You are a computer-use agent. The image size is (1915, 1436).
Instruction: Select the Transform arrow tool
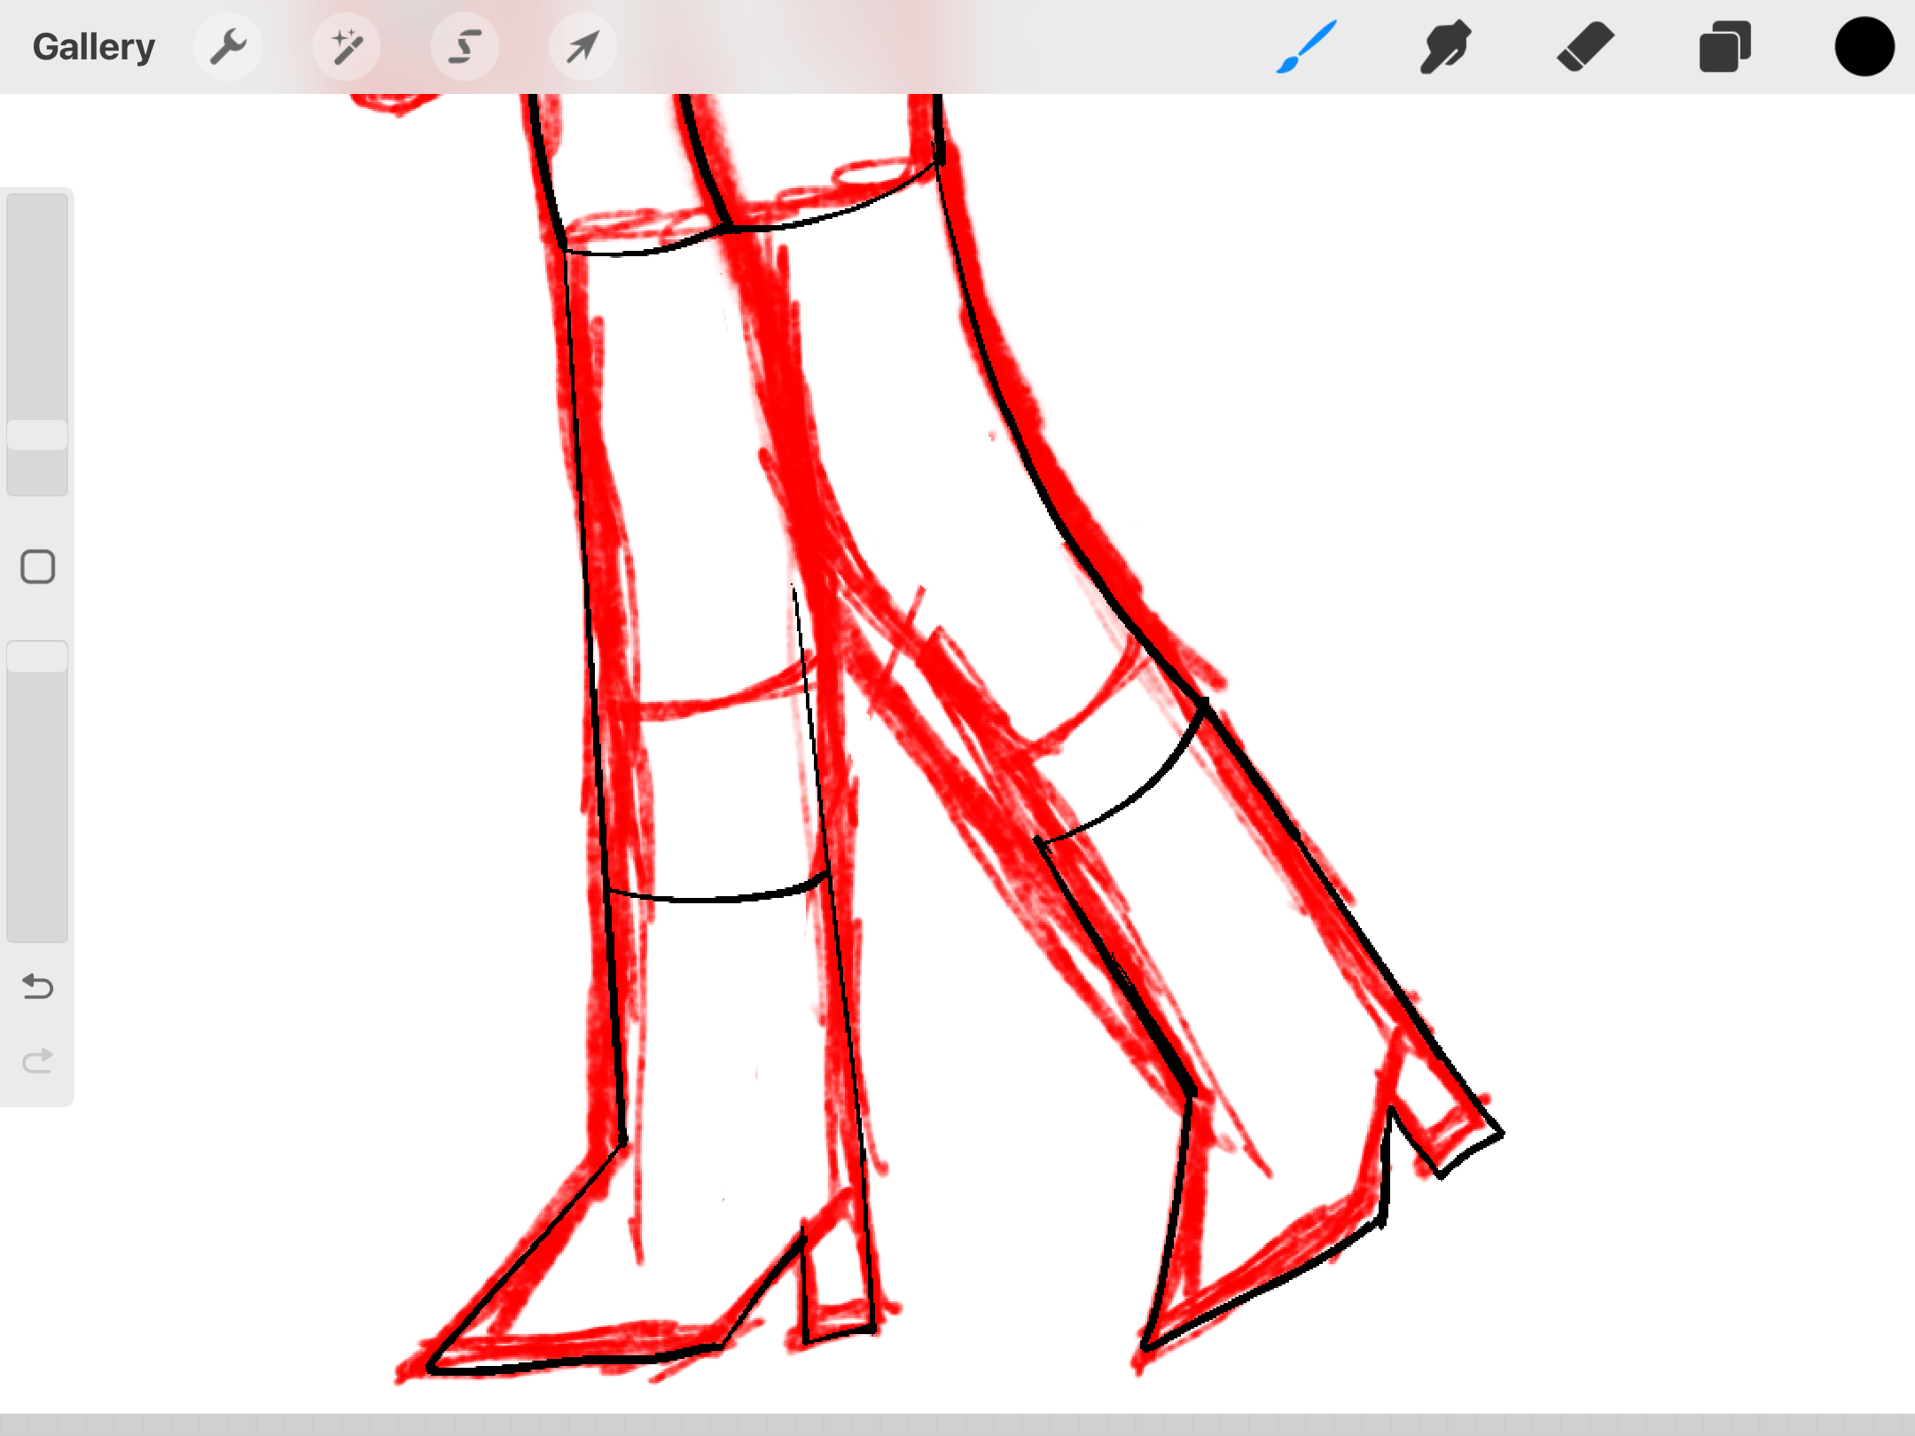point(582,46)
